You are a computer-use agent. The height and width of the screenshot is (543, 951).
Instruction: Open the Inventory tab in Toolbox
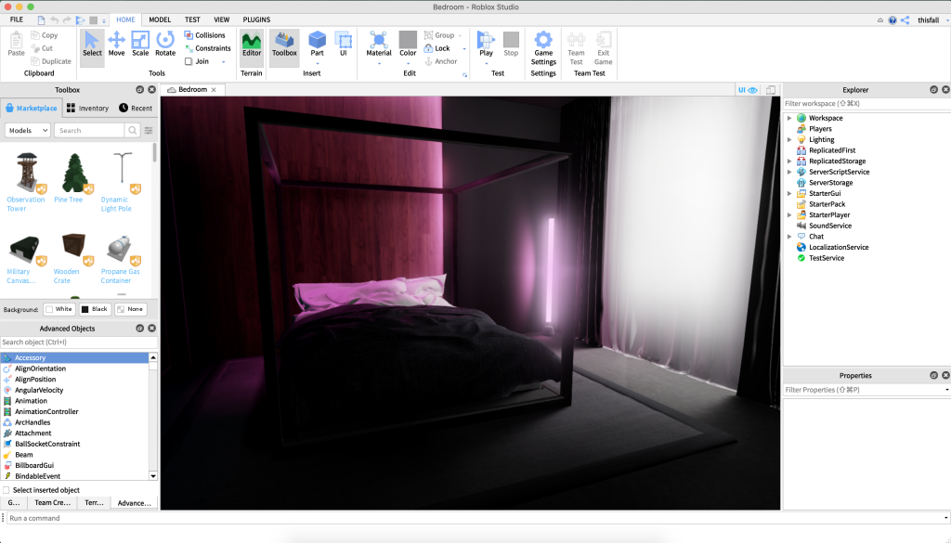[86, 108]
